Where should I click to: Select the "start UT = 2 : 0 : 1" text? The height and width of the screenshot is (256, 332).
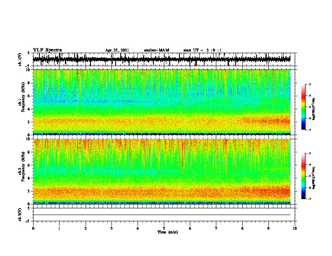[202, 50]
